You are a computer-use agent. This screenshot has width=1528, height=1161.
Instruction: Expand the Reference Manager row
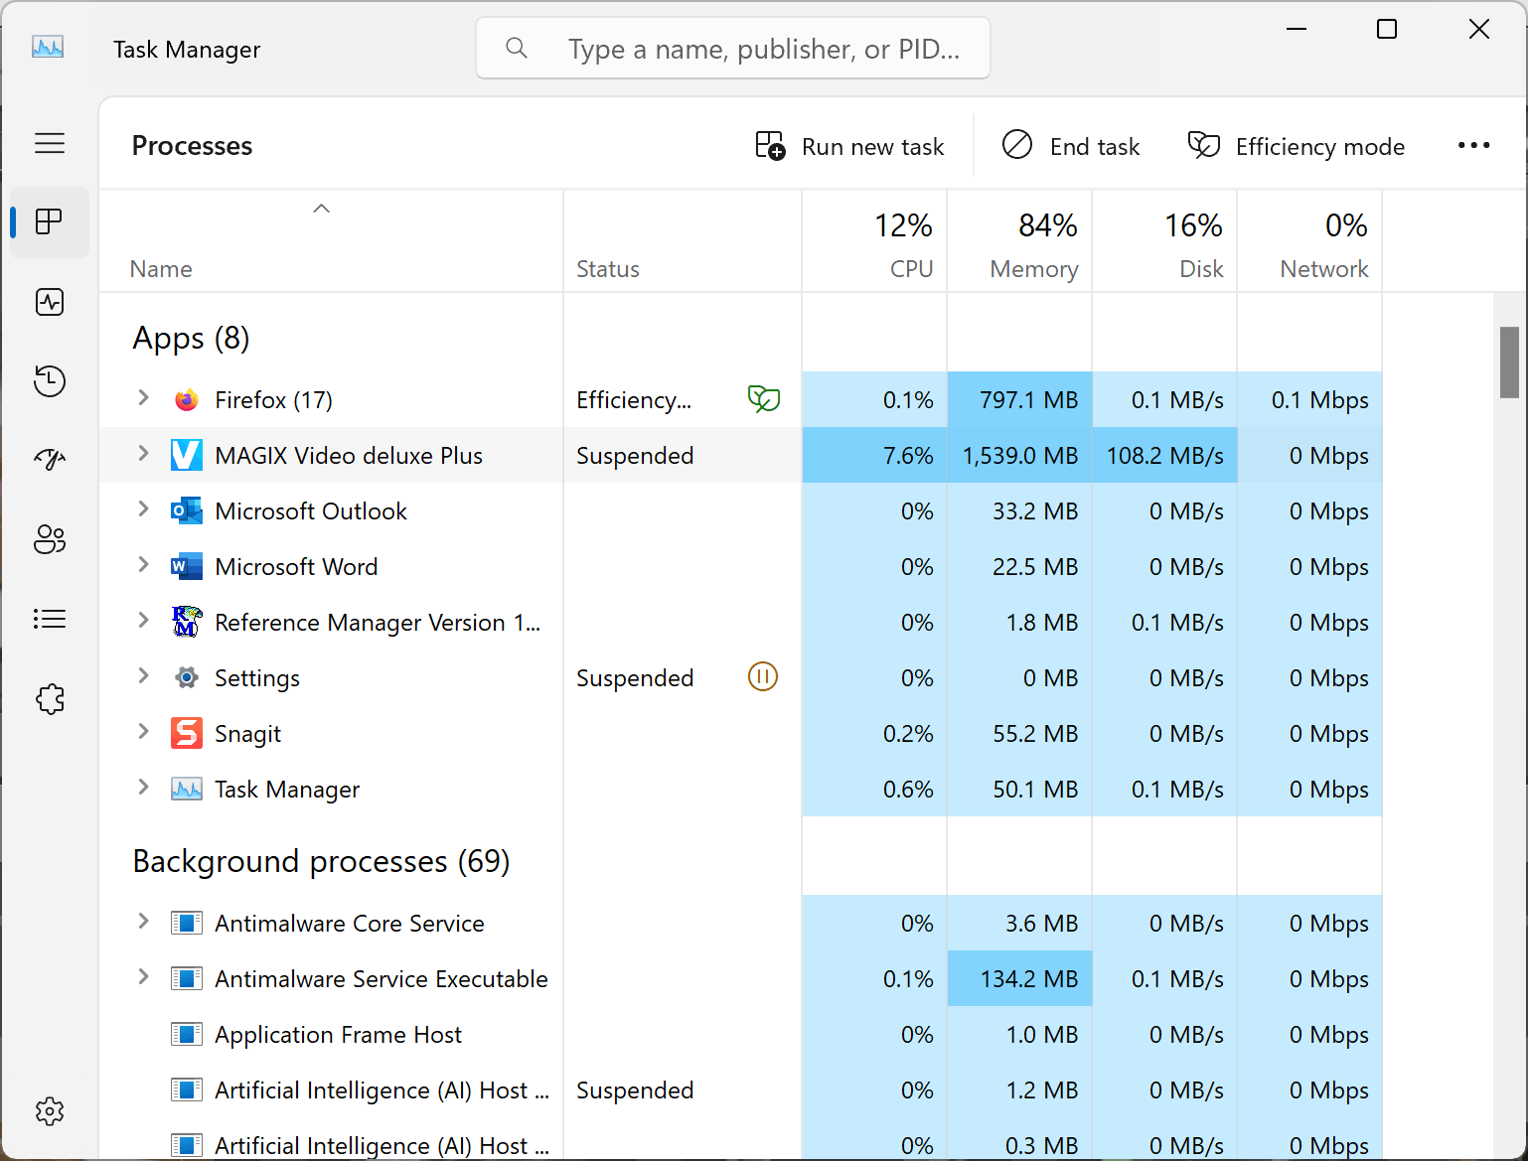[143, 621]
